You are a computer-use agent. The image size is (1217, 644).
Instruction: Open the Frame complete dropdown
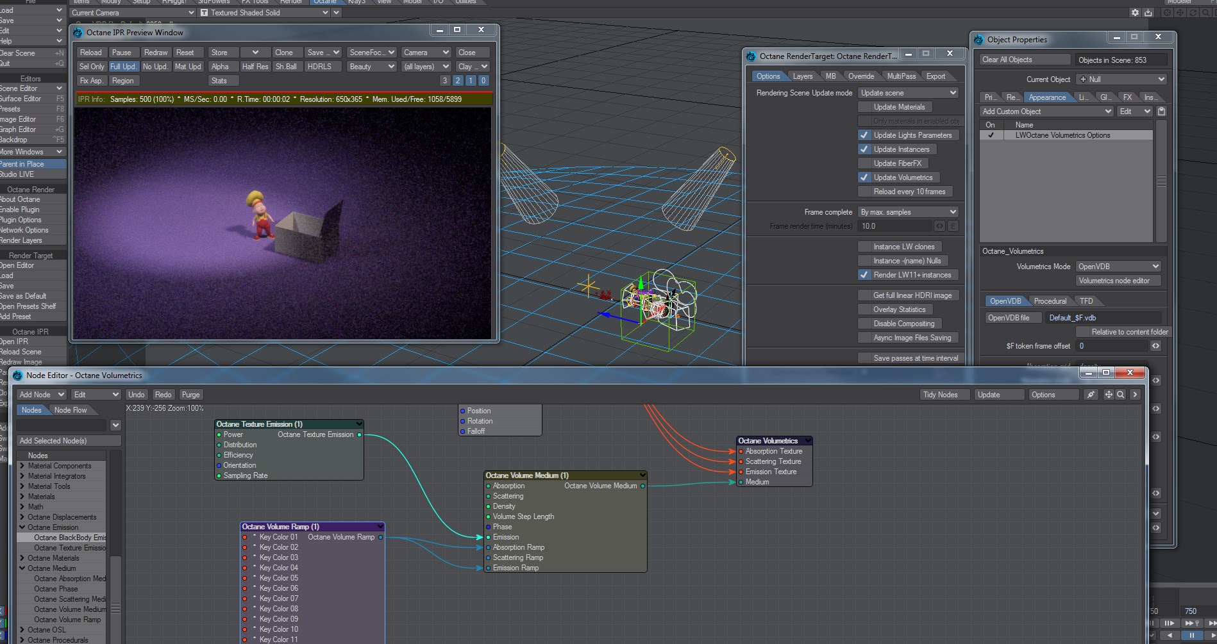coord(908,212)
